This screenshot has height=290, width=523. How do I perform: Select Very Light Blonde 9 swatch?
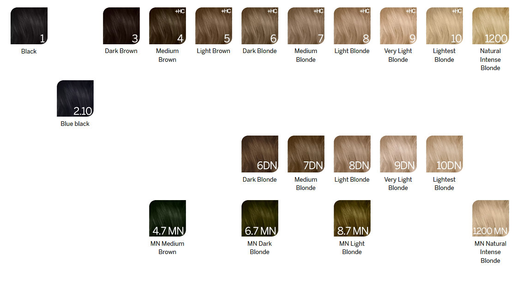(x=398, y=26)
